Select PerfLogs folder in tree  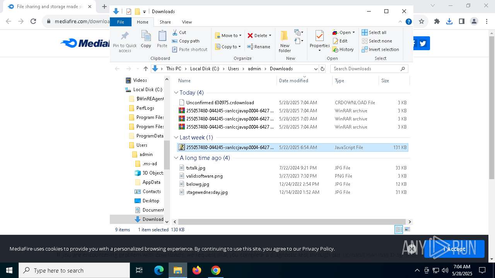click(141, 108)
